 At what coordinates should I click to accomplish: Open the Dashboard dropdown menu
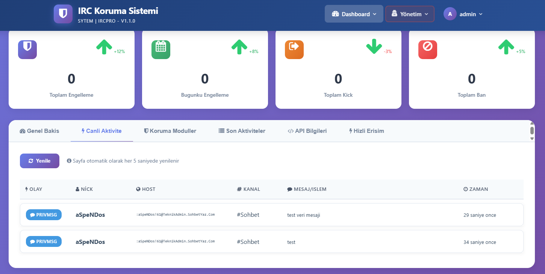pyautogui.click(x=354, y=13)
